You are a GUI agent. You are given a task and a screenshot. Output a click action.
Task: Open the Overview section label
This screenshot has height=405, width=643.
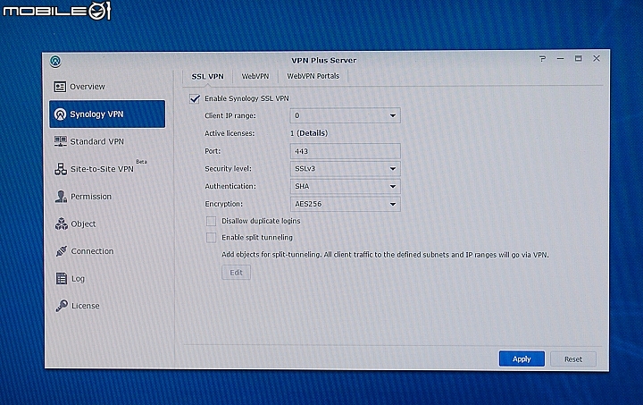pyautogui.click(x=88, y=87)
